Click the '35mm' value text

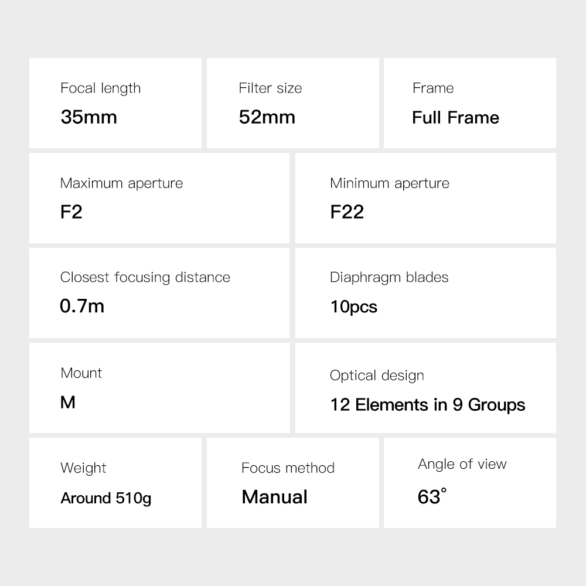89,117
